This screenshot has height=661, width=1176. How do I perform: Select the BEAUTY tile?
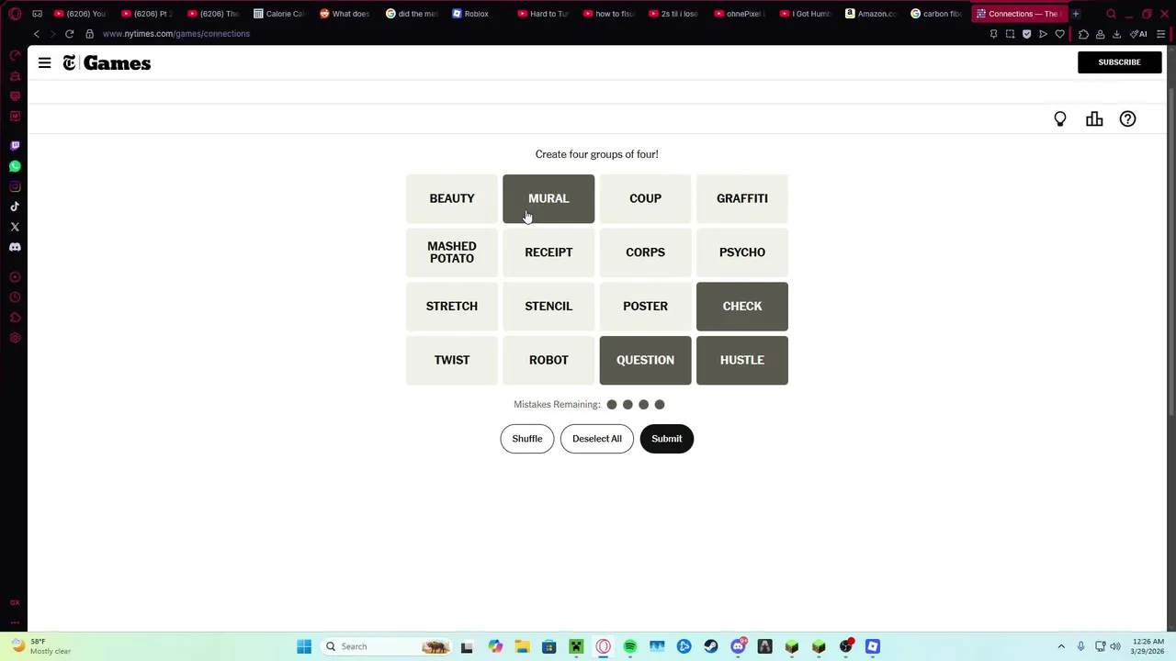[452, 198]
